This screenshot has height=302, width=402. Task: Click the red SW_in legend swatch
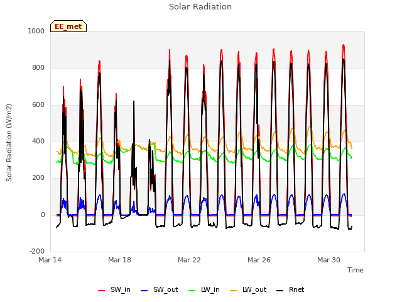102,291
